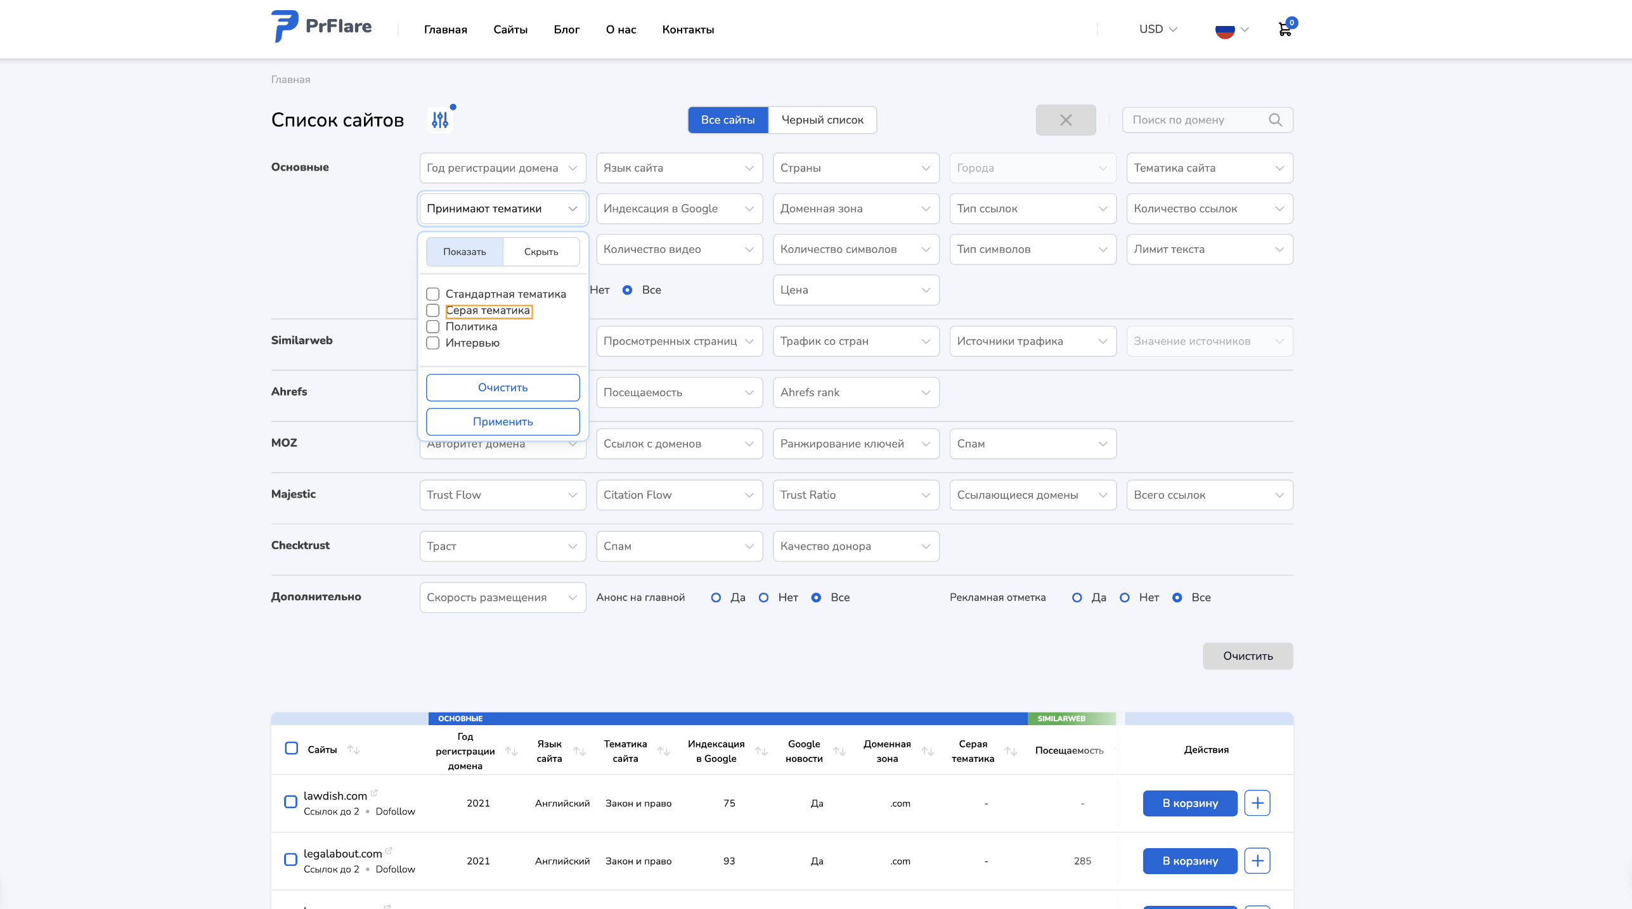The width and height of the screenshot is (1632, 909).
Task: Click plus icon in lawdish.com row
Action: (1257, 803)
